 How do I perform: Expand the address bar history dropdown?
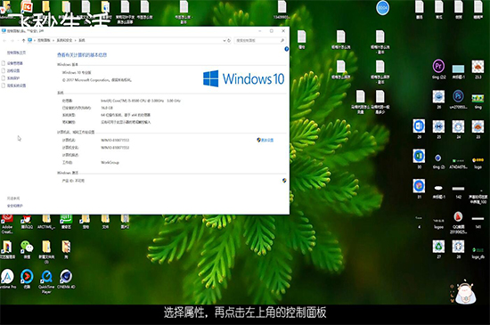click(x=224, y=40)
